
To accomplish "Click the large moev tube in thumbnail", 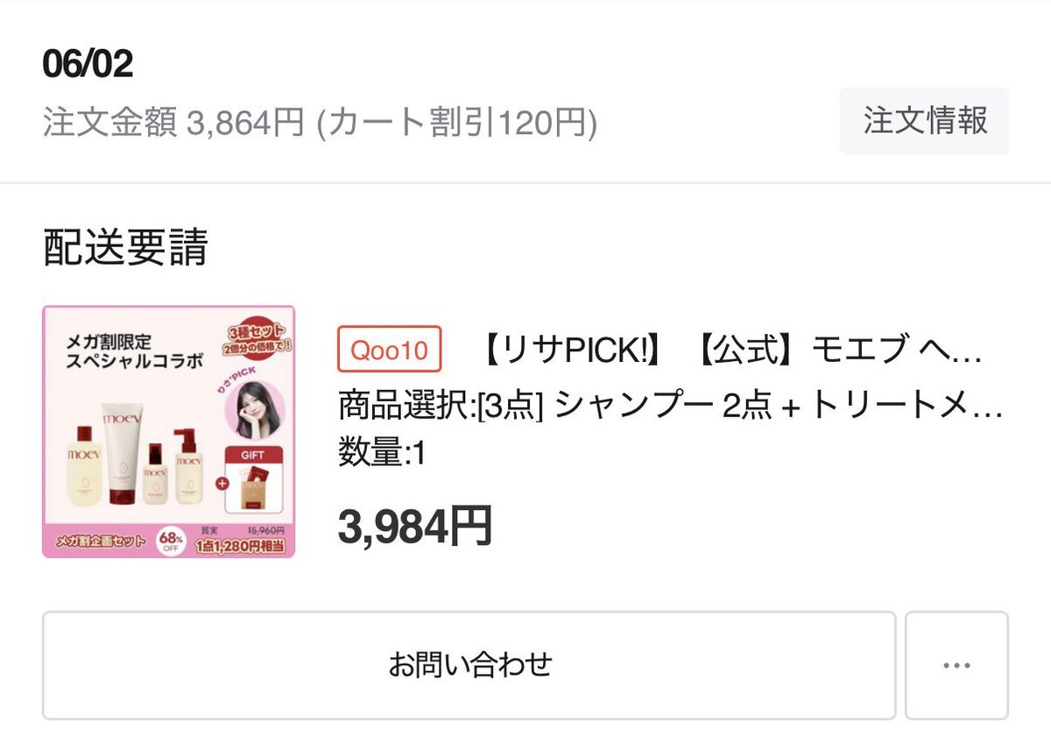I will [123, 453].
